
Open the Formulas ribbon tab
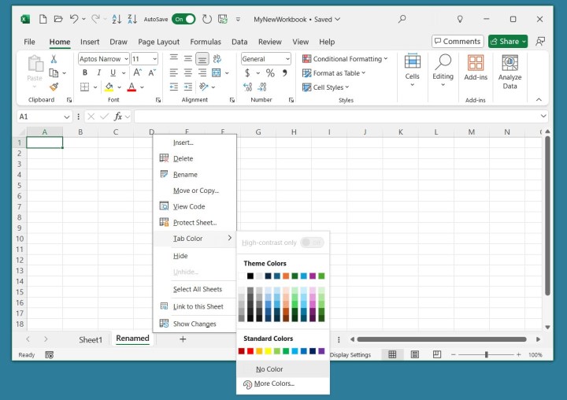[205, 42]
